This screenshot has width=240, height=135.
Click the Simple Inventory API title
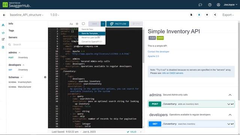(174, 31)
